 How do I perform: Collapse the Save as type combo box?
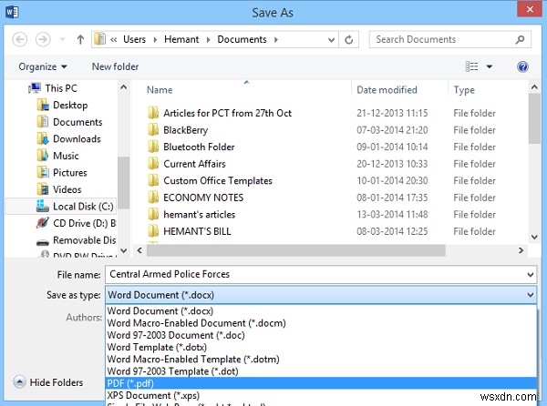point(531,295)
